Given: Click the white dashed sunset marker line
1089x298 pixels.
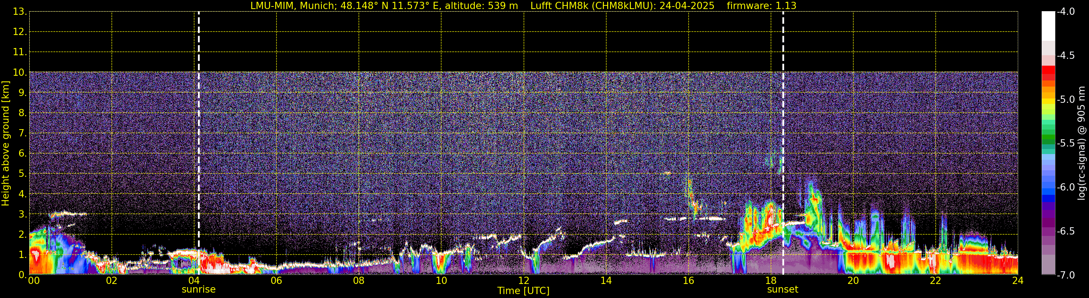Looking at the screenshot, I should [x=783, y=143].
